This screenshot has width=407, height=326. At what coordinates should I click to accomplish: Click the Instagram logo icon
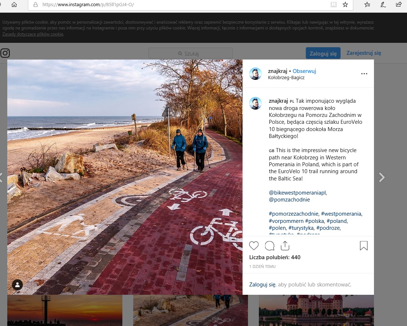(5, 53)
